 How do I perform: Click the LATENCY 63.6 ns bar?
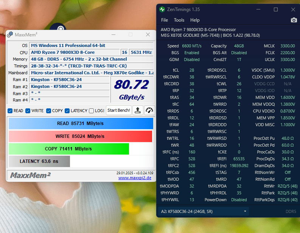click(x=39, y=161)
